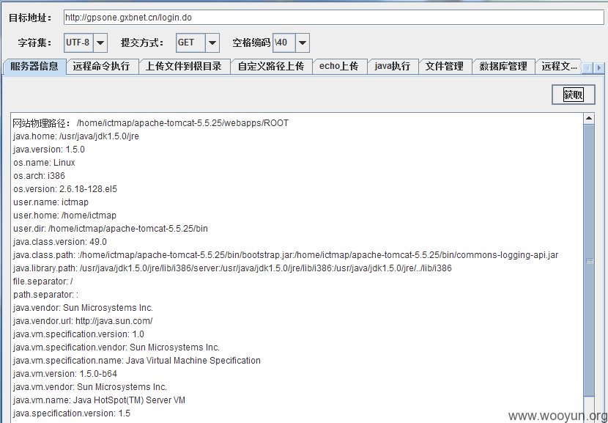This screenshot has height=423, width=608.
Task: Open the truncated 远程文... tab
Action: (559, 67)
